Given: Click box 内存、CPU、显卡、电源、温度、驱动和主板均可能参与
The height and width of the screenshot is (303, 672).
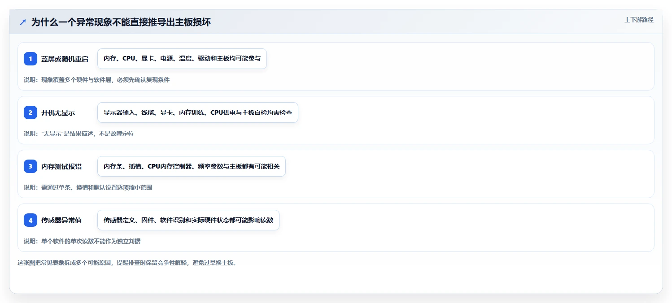Looking at the screenshot, I should pyautogui.click(x=182, y=59).
